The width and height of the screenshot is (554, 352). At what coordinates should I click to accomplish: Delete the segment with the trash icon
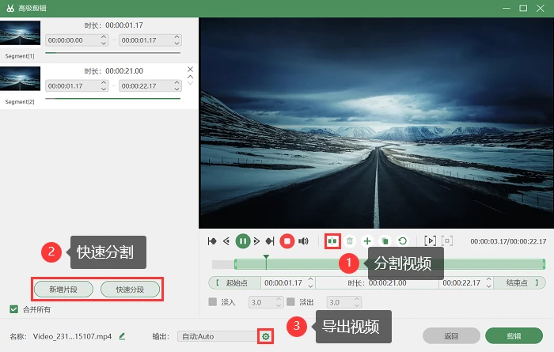click(350, 241)
